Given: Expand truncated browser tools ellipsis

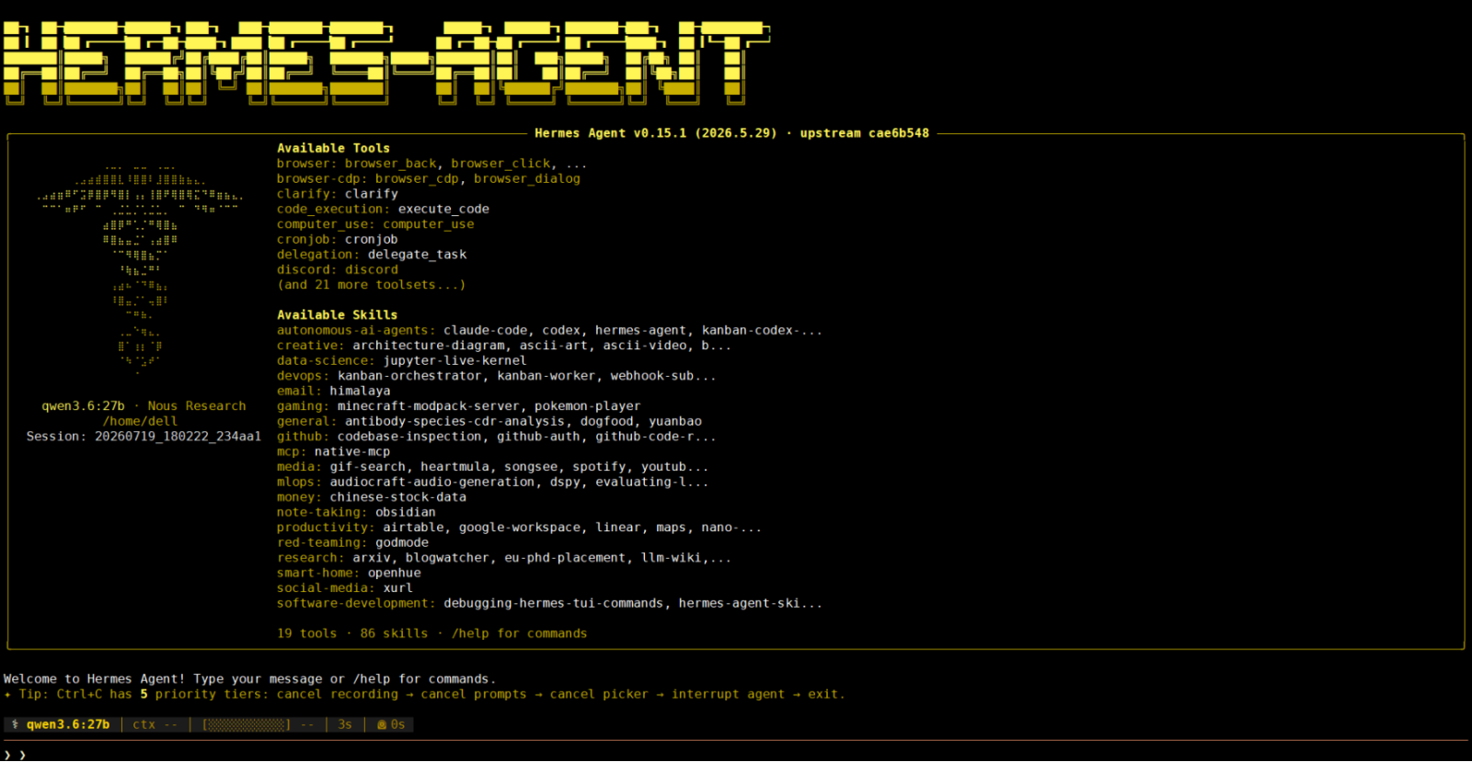Looking at the screenshot, I should click(576, 164).
